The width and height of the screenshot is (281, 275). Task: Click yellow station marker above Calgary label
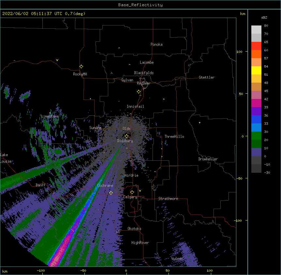pyautogui.click(x=132, y=192)
